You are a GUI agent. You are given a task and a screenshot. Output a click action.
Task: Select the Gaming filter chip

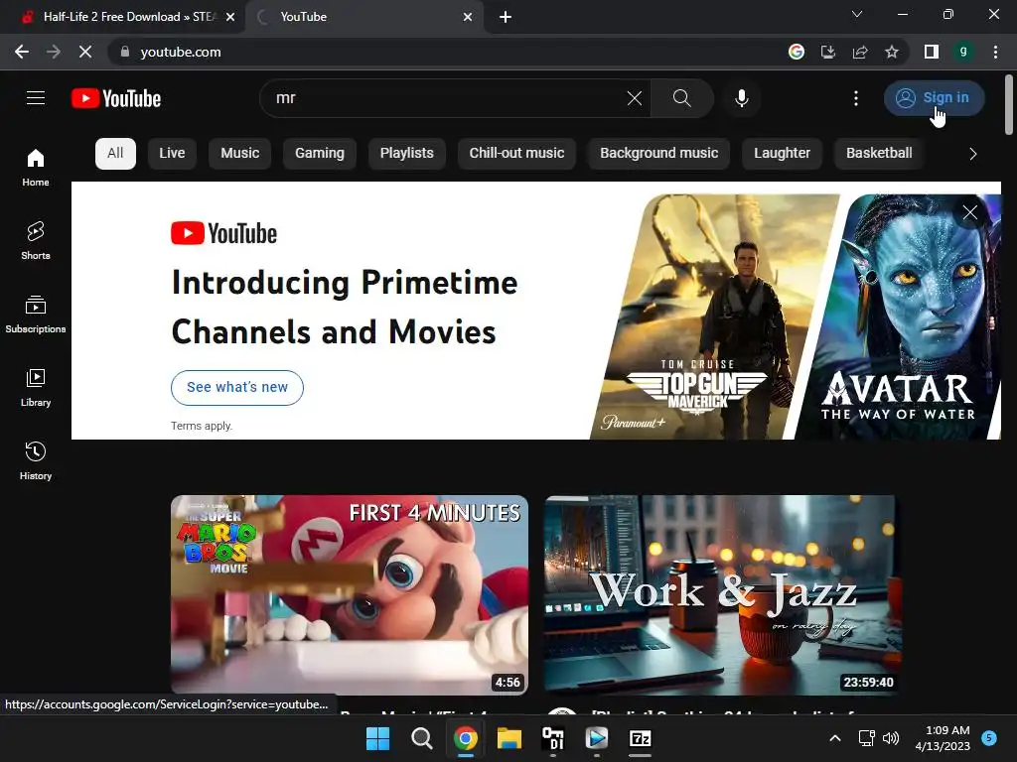point(320,154)
